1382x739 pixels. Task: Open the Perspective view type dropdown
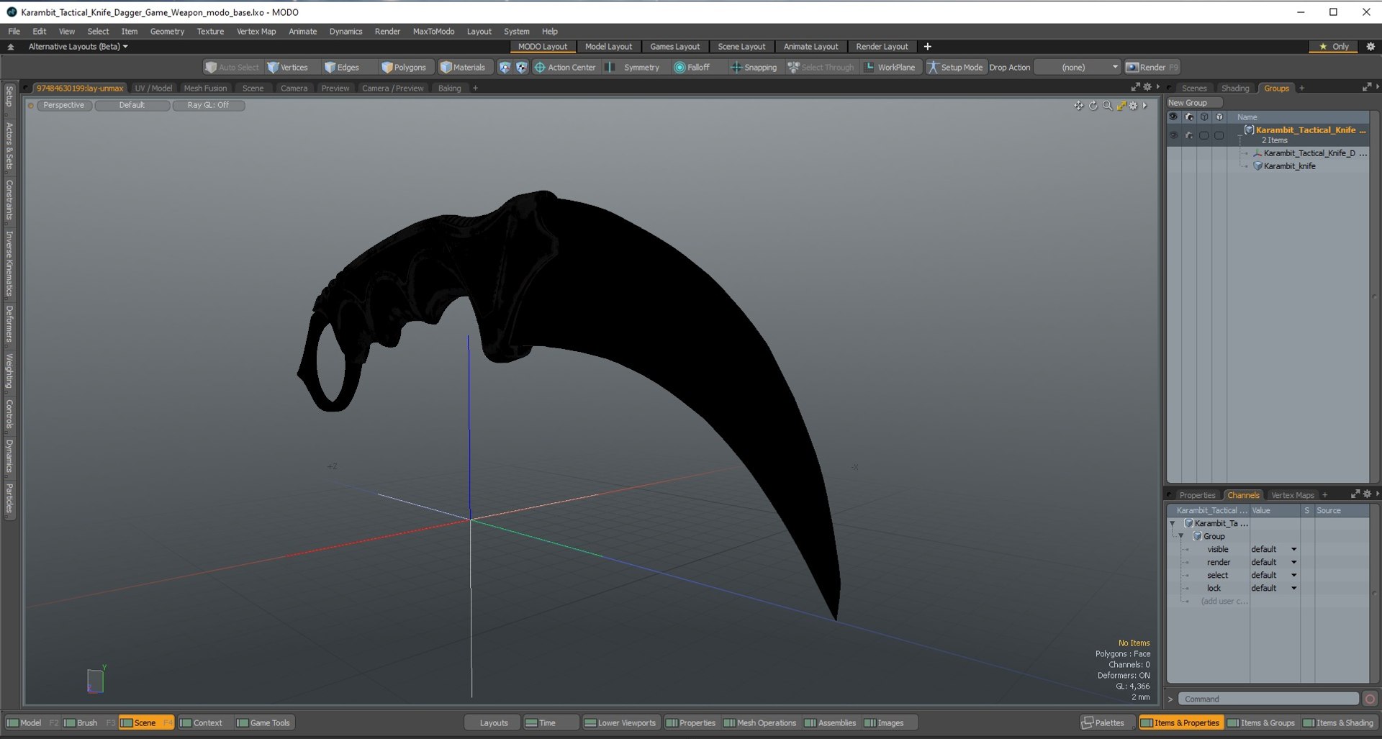(63, 105)
